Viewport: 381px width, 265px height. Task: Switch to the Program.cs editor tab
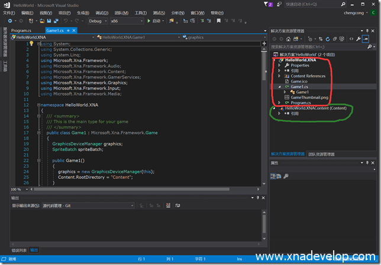21,30
